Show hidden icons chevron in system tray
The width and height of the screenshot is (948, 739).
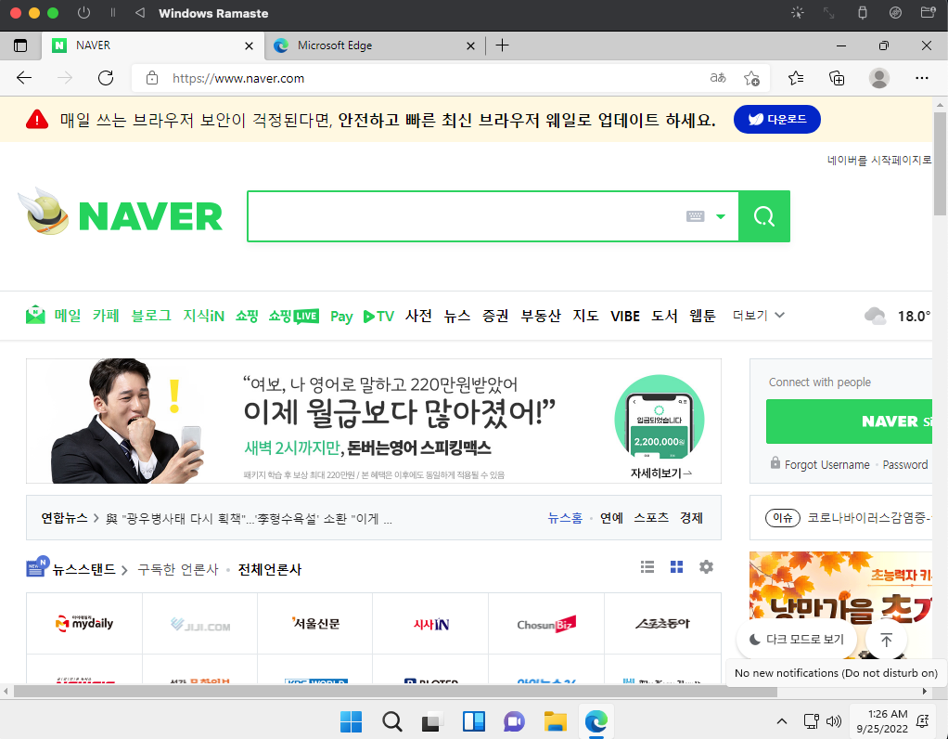[x=781, y=720]
